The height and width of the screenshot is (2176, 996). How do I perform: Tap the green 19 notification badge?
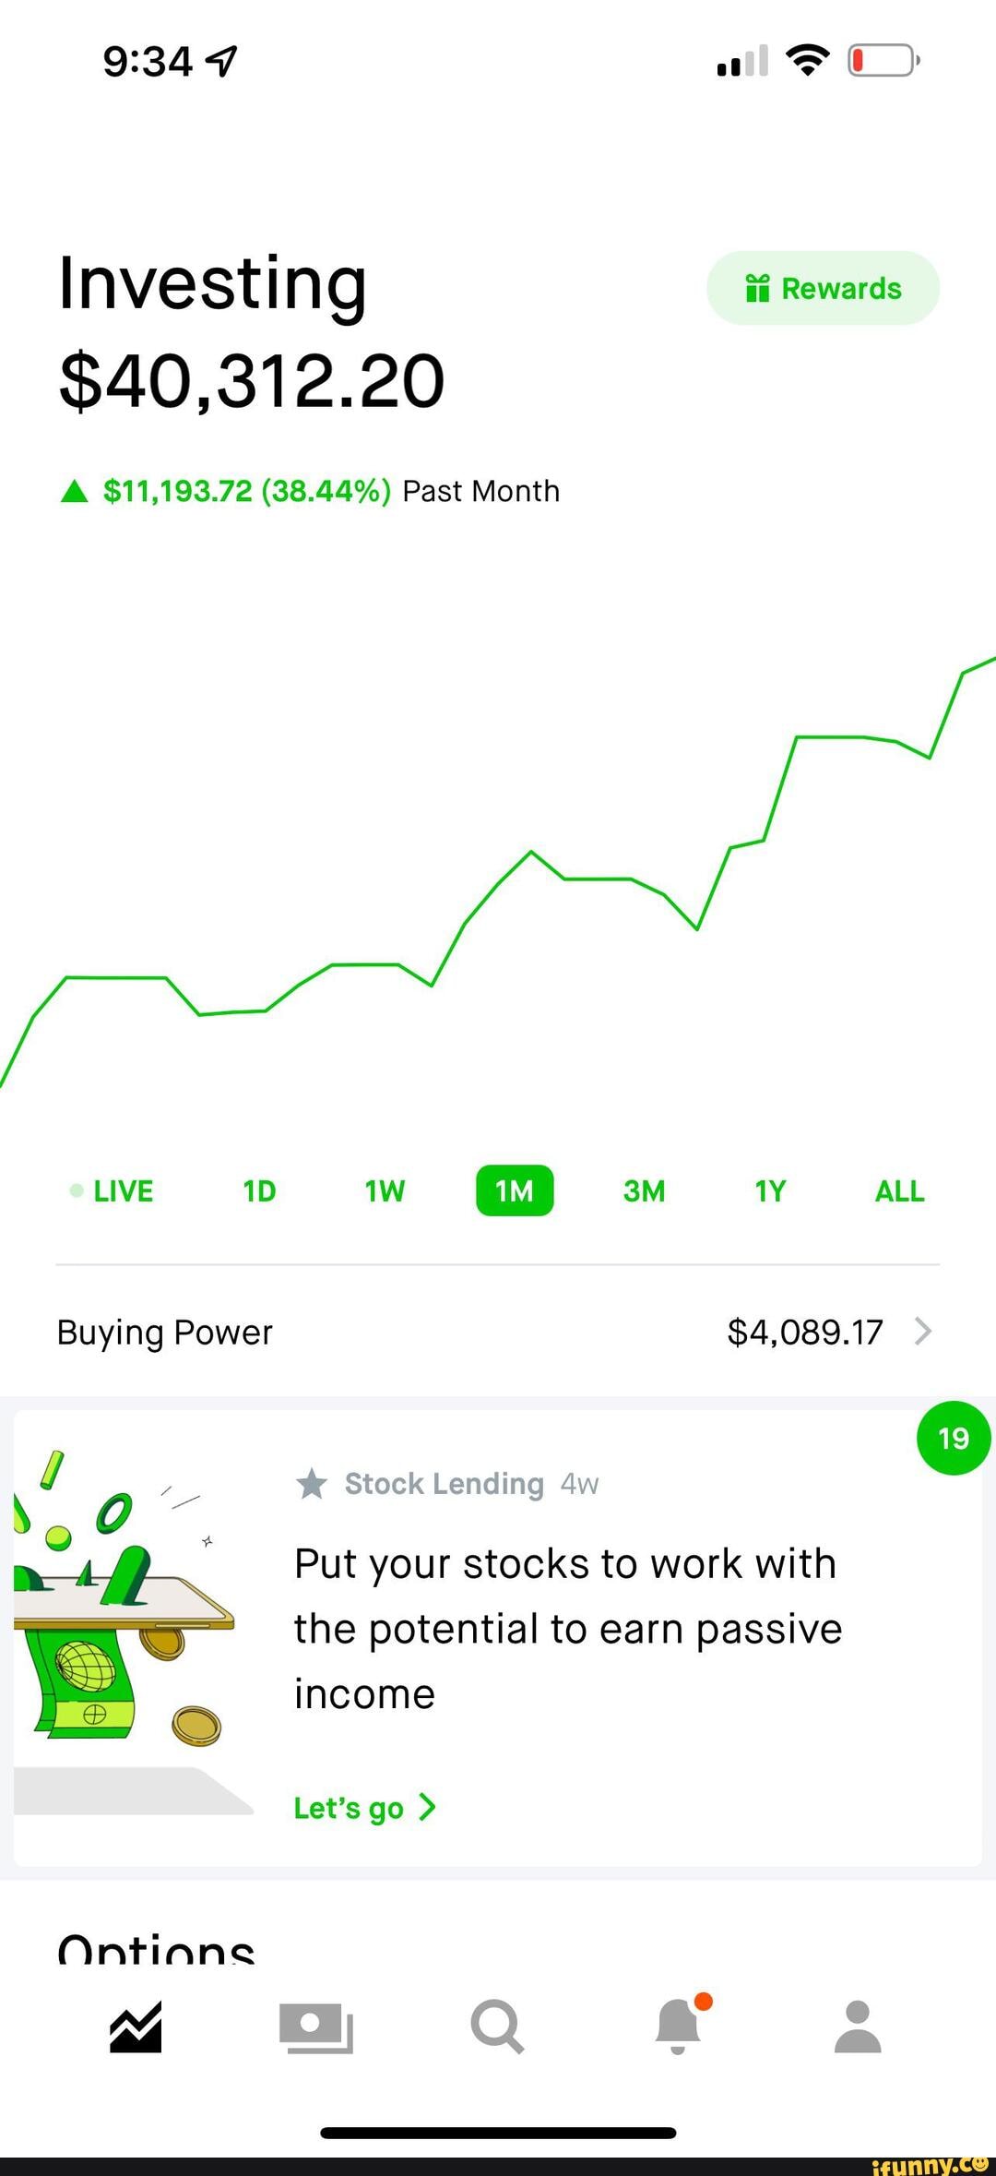tap(954, 1438)
